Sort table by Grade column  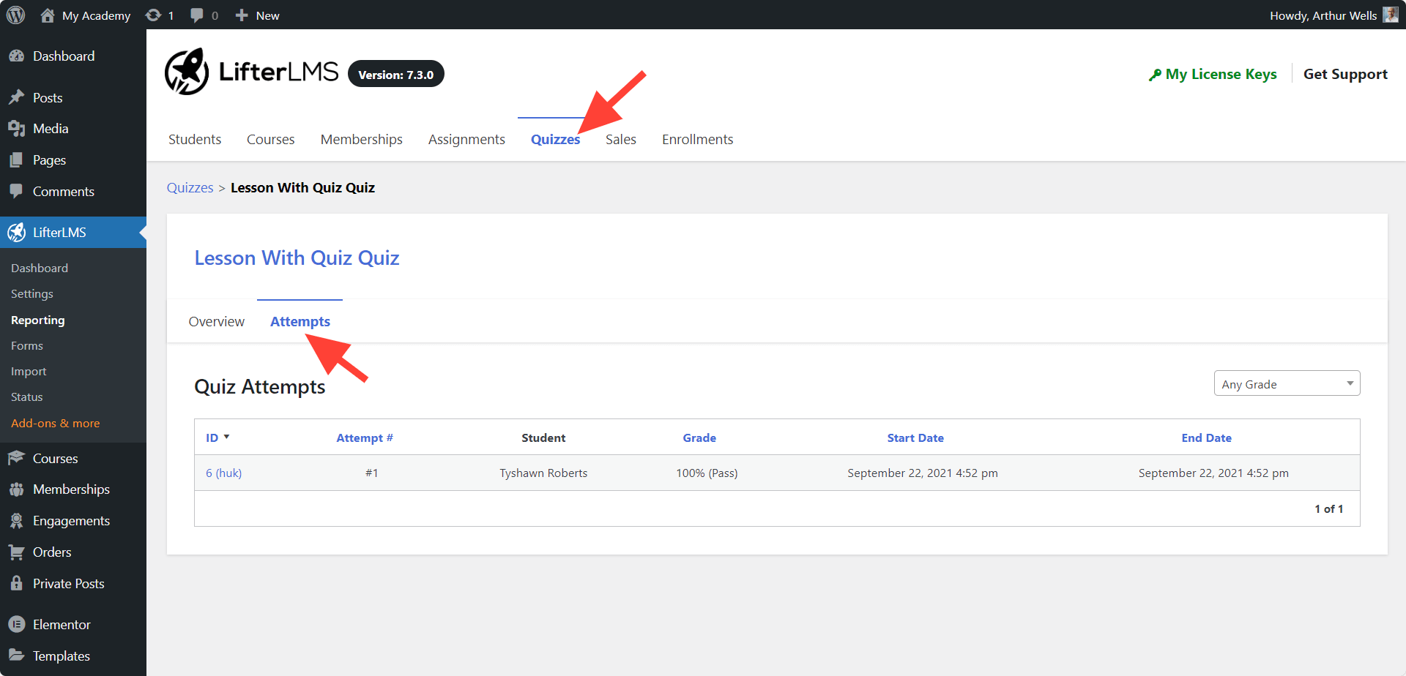(x=699, y=437)
